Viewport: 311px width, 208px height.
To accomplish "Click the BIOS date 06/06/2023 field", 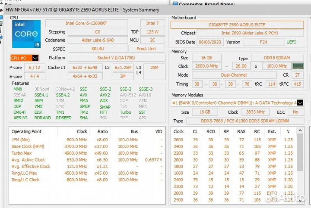I will point(210,42).
